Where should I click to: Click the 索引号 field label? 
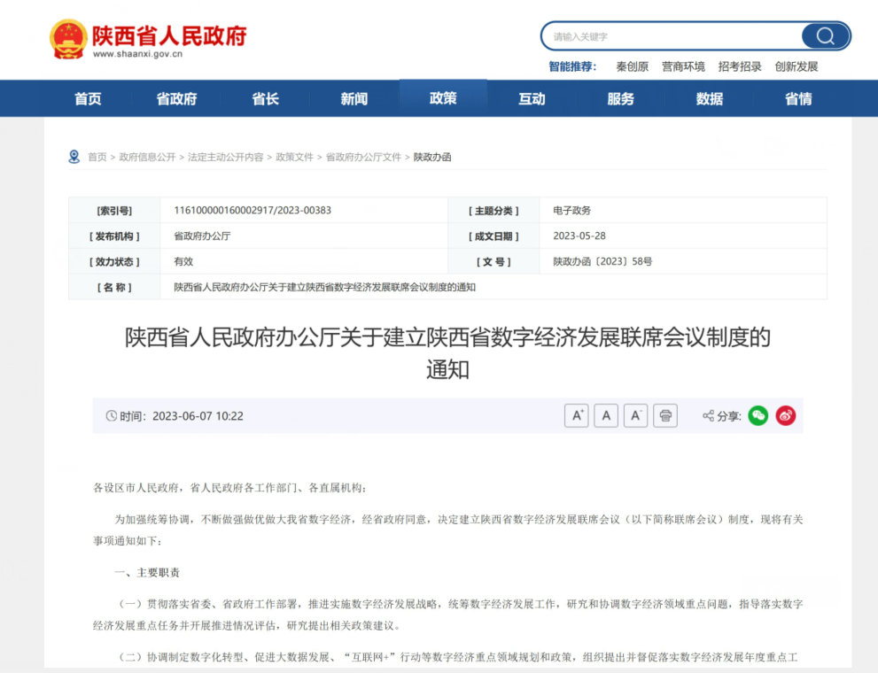click(x=114, y=211)
